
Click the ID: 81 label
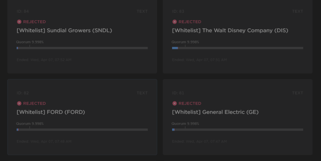[178, 93]
